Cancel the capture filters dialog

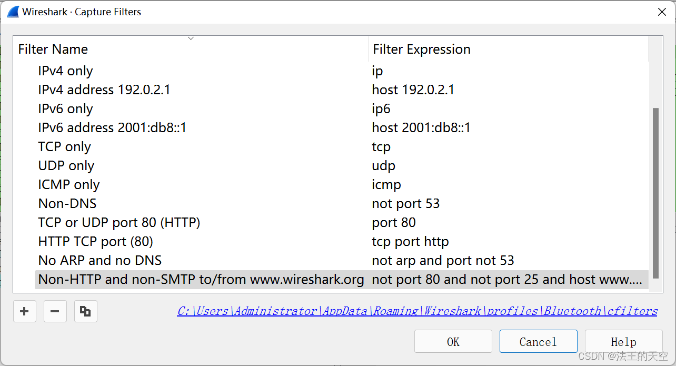coord(538,342)
